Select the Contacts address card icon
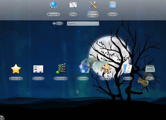 [38, 69]
